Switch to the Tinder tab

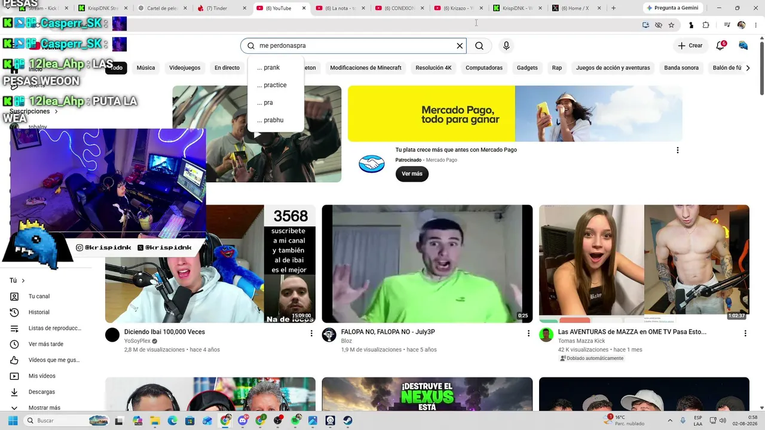[x=222, y=8]
